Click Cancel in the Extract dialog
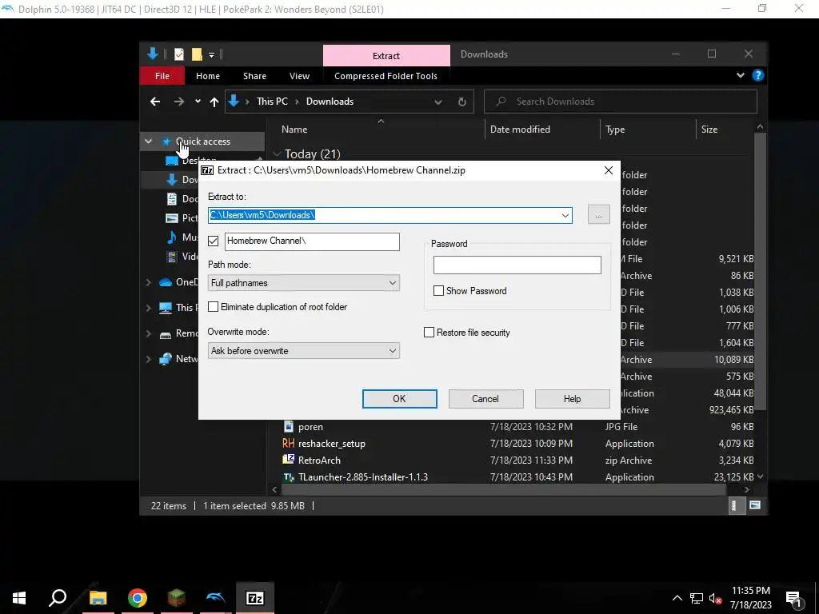This screenshot has height=614, width=819. tap(485, 399)
